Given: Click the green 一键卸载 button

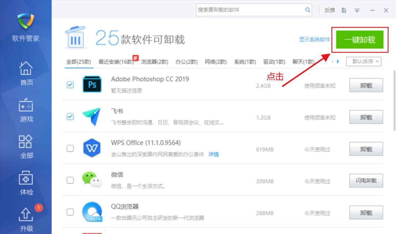Looking at the screenshot, I should pos(360,39).
